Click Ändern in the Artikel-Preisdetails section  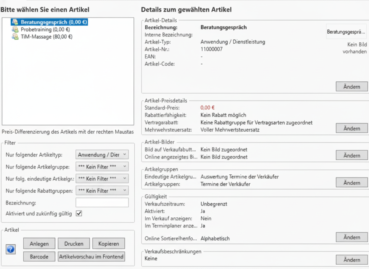(352, 128)
